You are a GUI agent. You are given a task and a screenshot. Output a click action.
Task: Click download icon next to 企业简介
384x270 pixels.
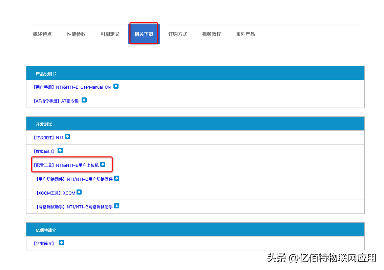pos(61,243)
